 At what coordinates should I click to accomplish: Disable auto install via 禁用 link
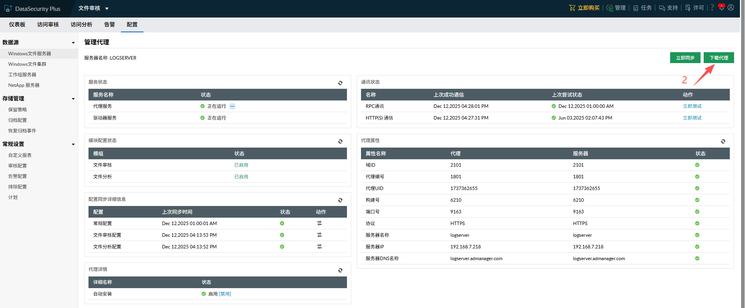(225, 294)
